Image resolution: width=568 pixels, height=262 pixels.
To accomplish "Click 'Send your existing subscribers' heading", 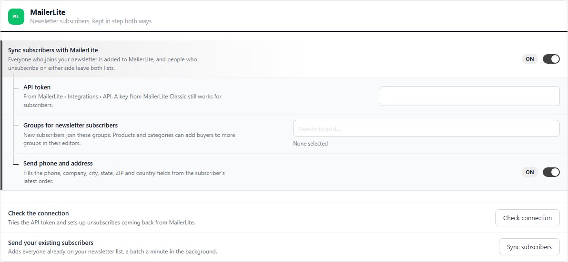I will coord(51,243).
